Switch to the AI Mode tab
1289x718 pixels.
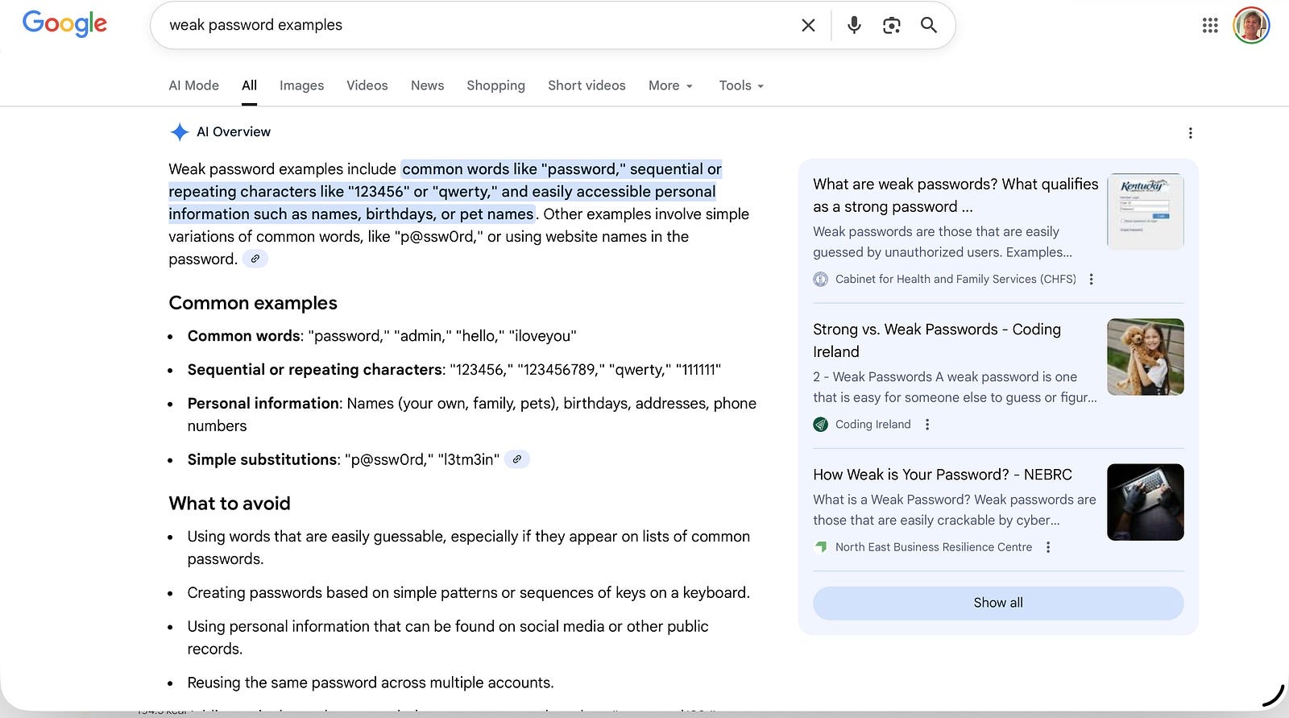coord(193,85)
